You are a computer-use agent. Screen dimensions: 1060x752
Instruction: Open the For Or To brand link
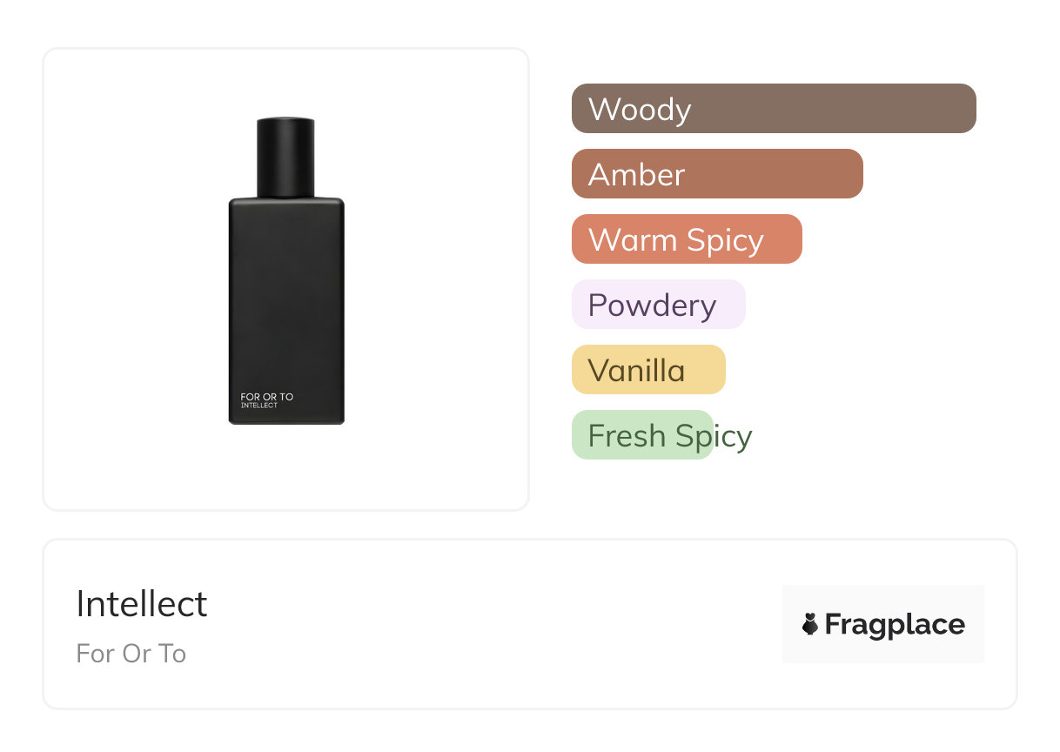click(131, 654)
